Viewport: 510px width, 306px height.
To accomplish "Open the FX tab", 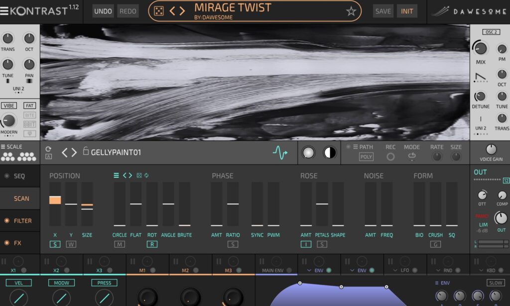I will click(17, 243).
